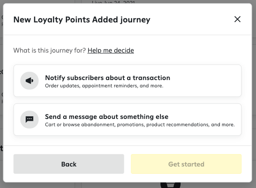Select Notify subscribers about a transaction option
The width and height of the screenshot is (256, 188).
point(128,81)
